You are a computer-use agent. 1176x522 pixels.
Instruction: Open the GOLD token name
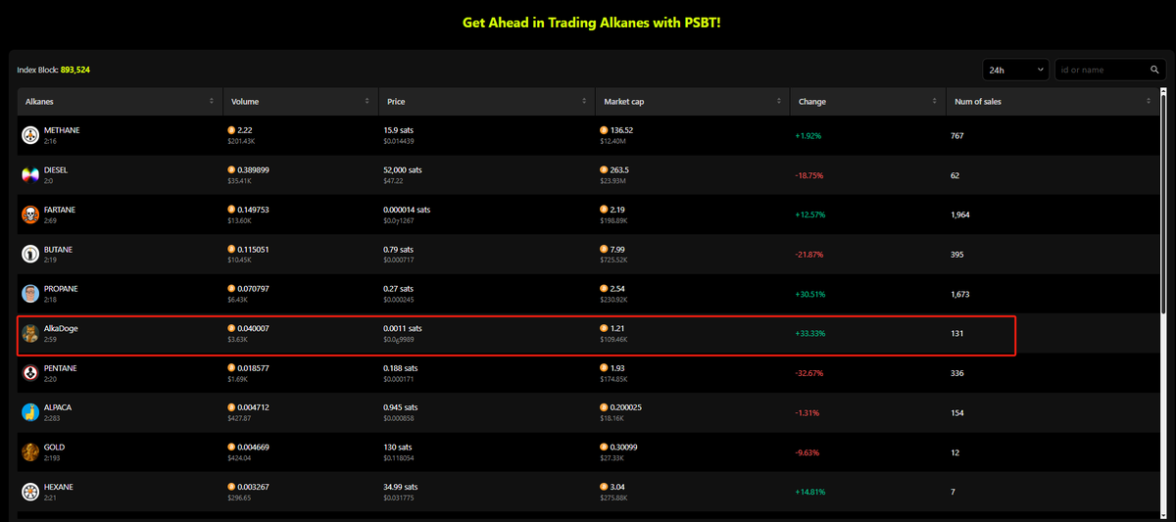(55, 448)
